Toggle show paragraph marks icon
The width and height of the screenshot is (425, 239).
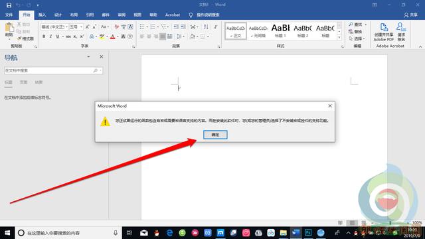215,27
